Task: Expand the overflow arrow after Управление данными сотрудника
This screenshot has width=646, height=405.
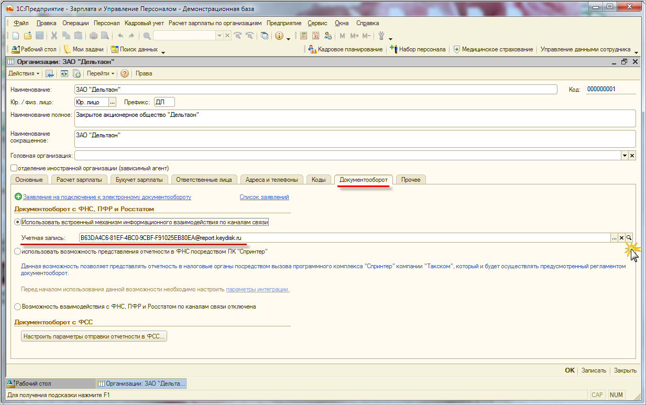Action: (x=637, y=52)
